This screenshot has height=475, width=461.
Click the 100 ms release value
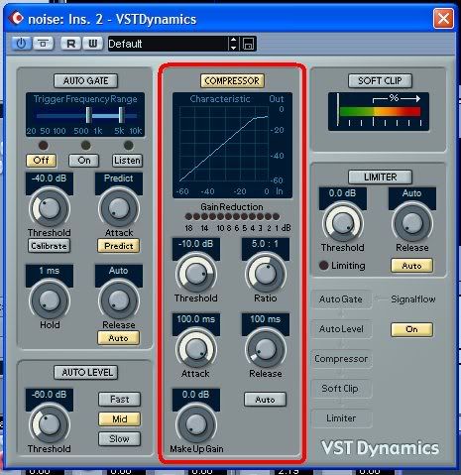[x=266, y=319]
